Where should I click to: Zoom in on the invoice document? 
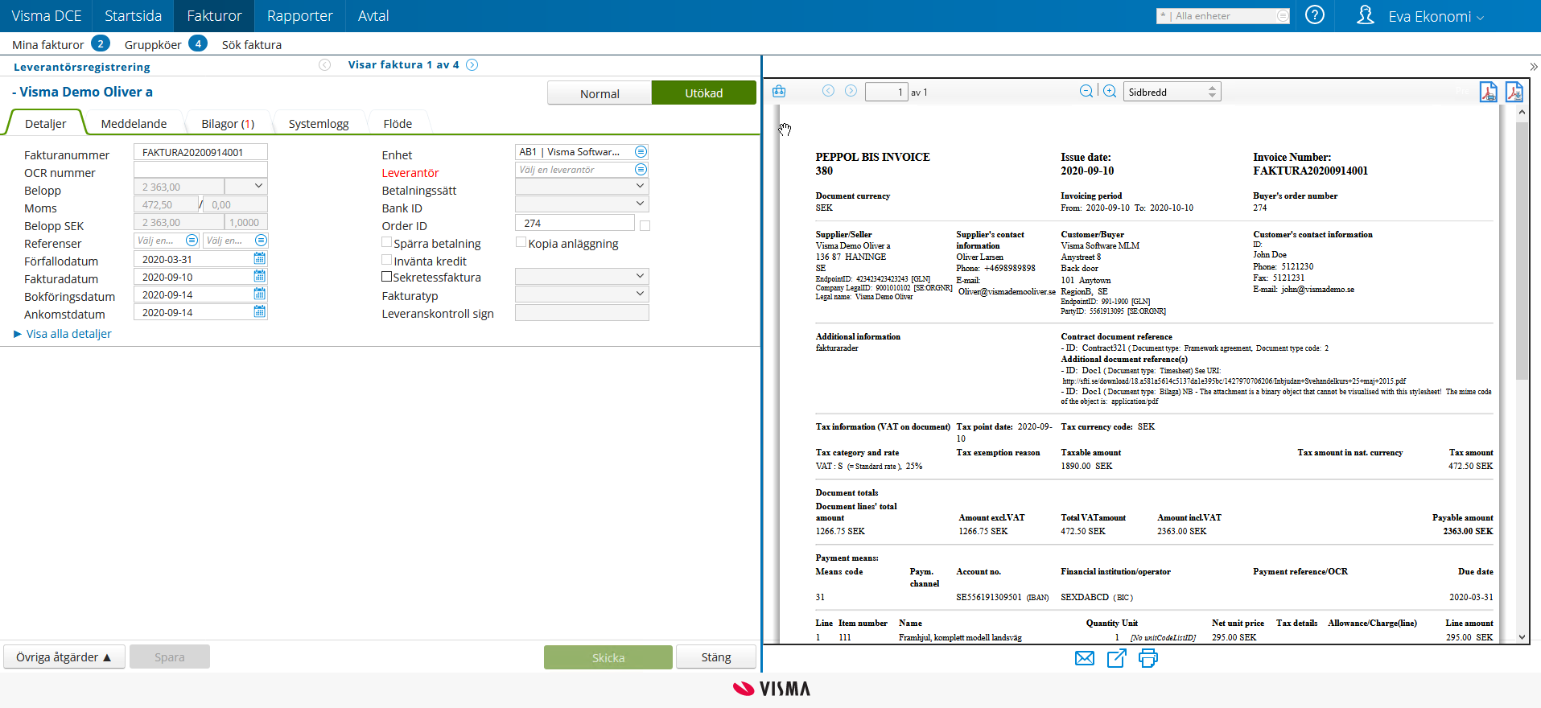(x=1110, y=92)
